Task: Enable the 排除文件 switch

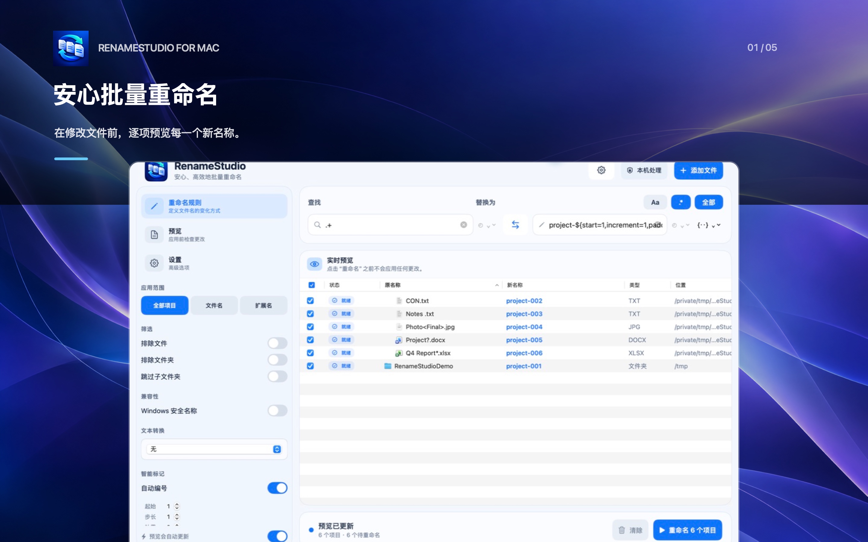Action: click(x=277, y=343)
